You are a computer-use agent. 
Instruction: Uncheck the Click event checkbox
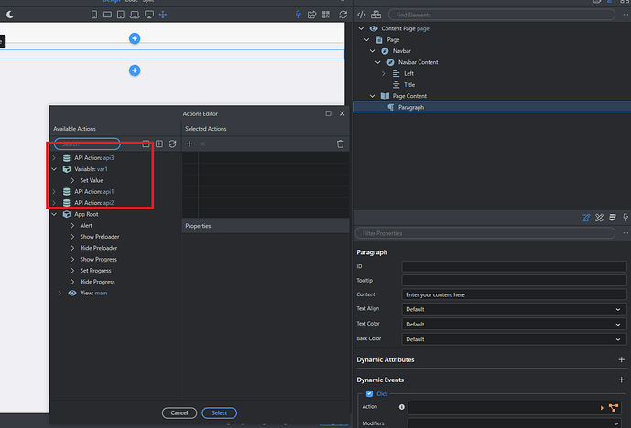coord(370,393)
